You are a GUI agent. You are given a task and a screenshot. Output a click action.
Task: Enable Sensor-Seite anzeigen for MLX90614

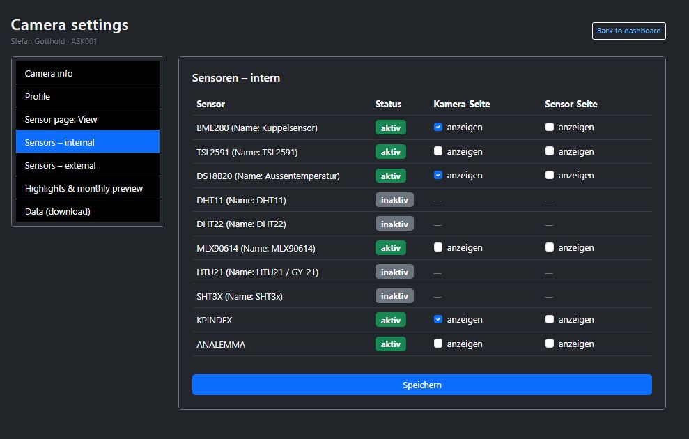pos(550,247)
